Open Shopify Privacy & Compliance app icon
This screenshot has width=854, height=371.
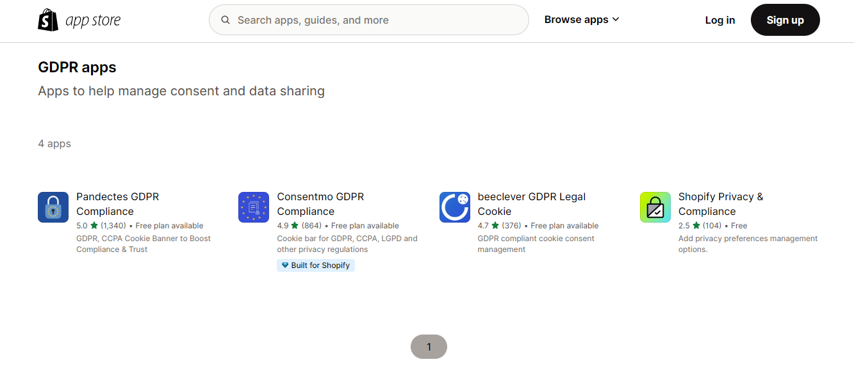point(655,207)
